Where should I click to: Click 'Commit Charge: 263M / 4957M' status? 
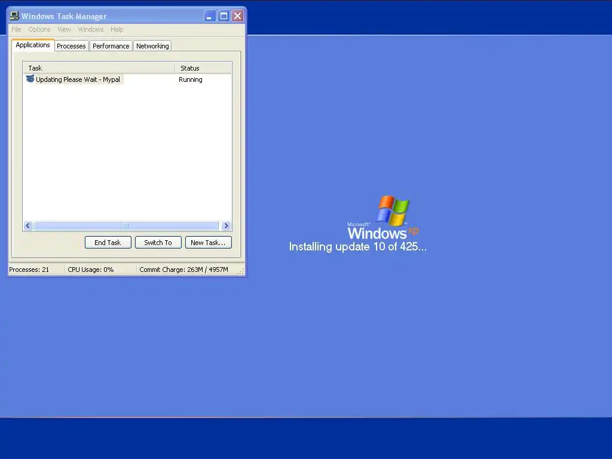click(x=184, y=270)
